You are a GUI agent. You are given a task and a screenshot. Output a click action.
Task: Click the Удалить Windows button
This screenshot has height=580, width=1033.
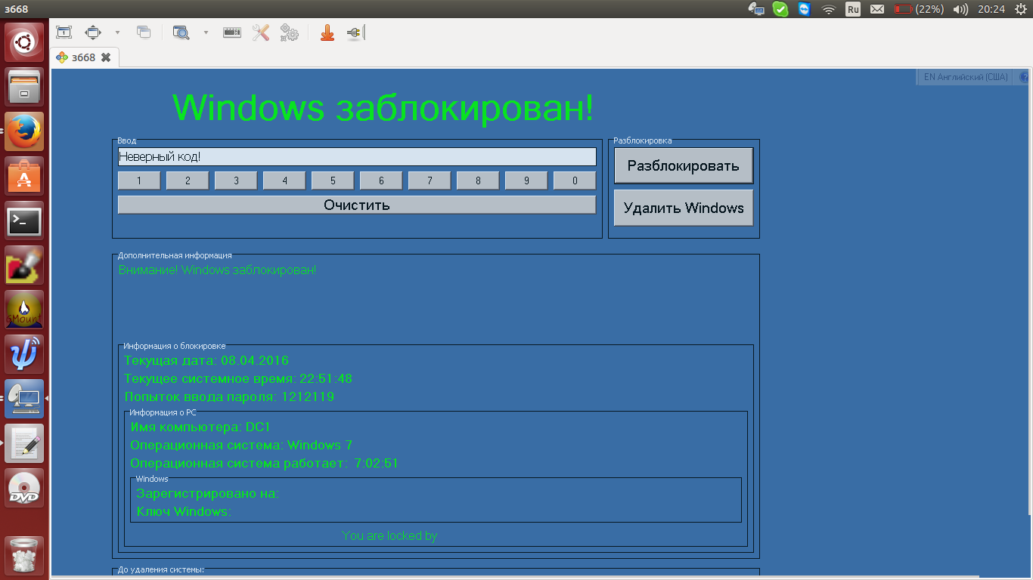tap(684, 208)
